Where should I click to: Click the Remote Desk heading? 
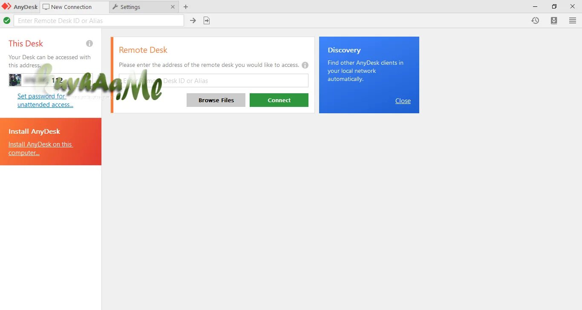click(143, 50)
